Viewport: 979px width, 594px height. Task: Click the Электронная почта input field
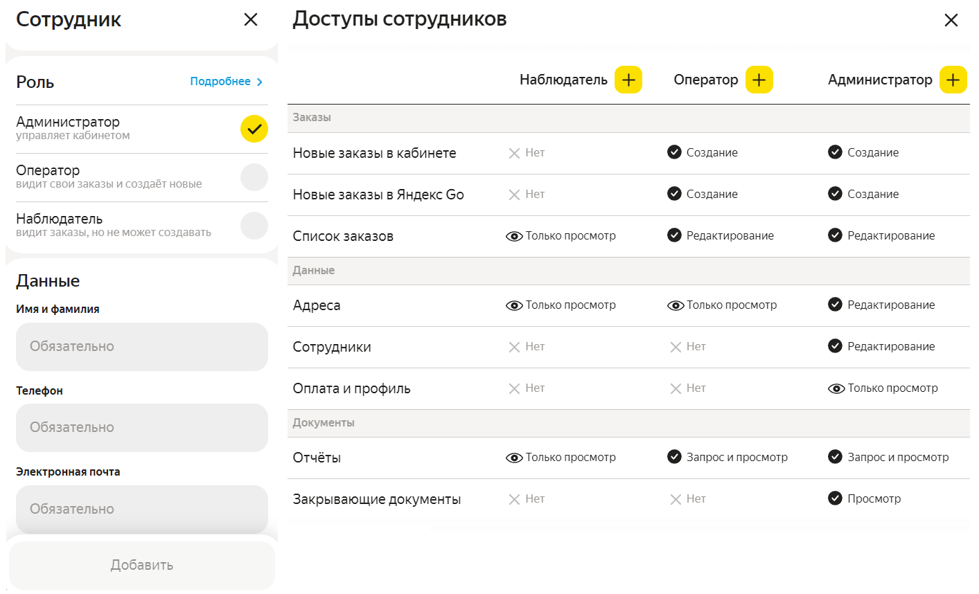(x=142, y=509)
